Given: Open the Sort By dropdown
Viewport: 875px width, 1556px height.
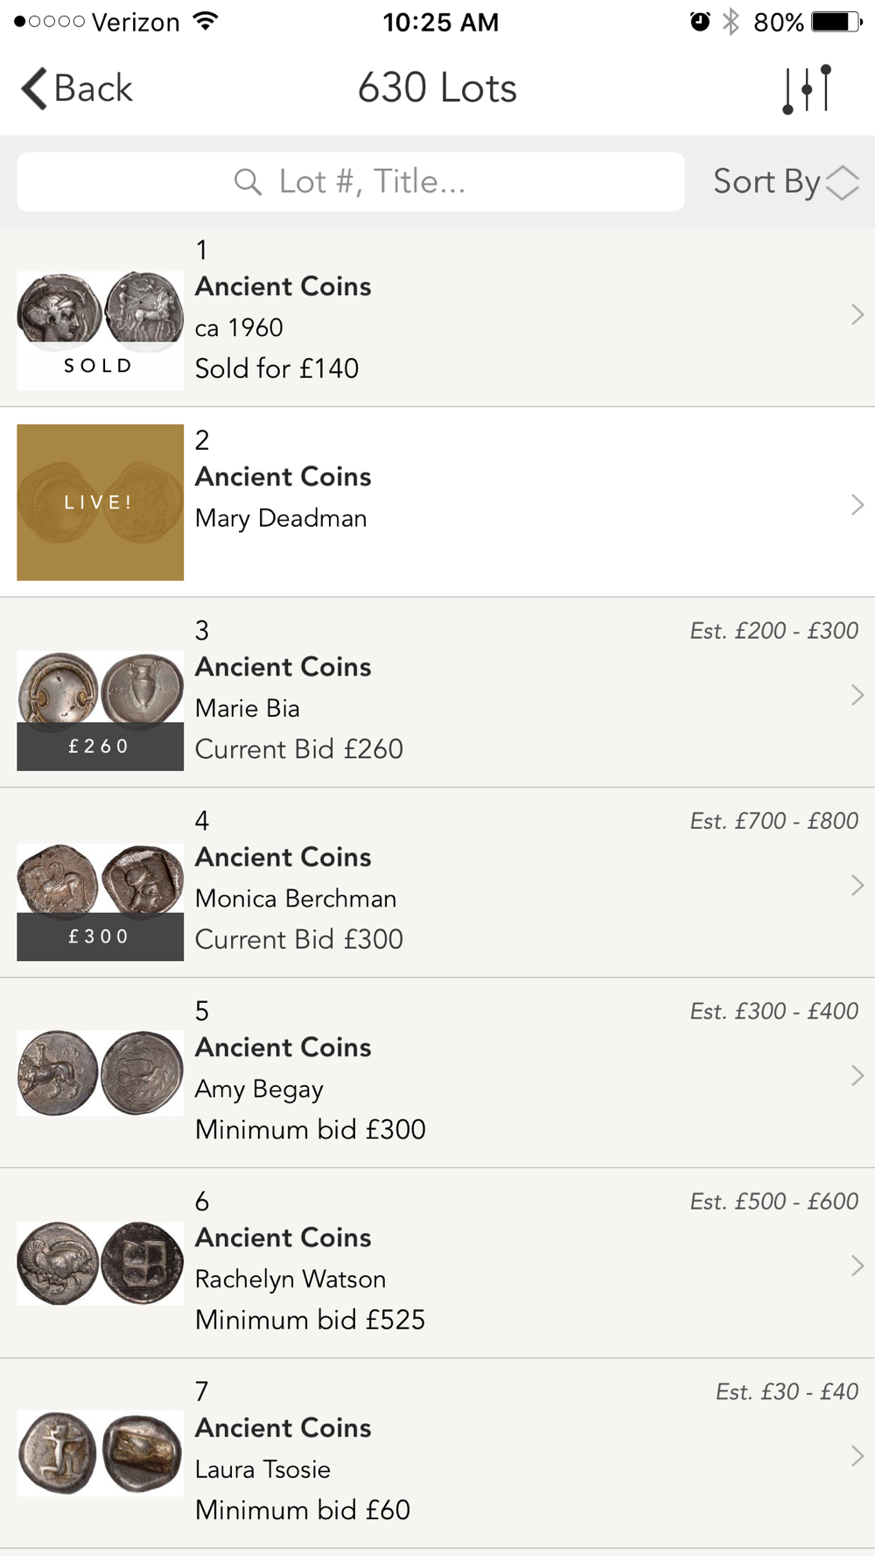Looking at the screenshot, I should [785, 182].
